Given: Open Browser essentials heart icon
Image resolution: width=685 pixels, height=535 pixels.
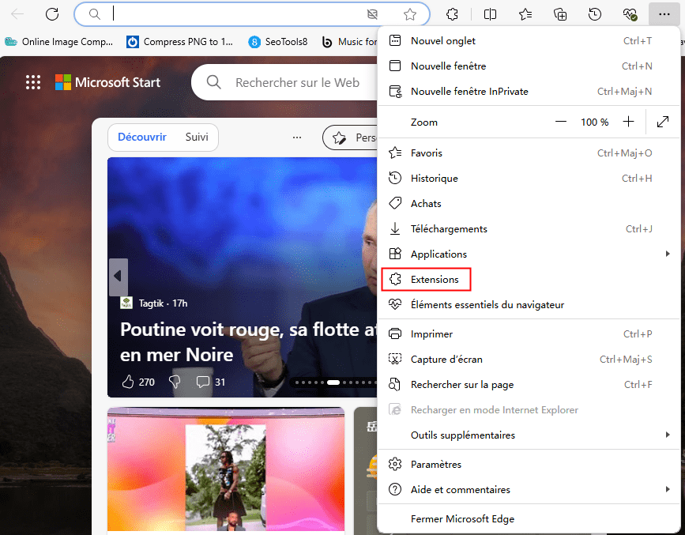Looking at the screenshot, I should (x=630, y=14).
